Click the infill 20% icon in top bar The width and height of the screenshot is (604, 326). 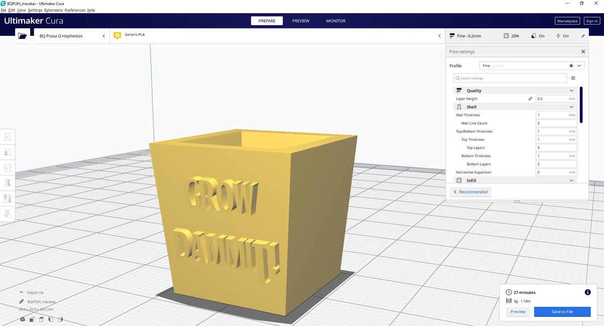click(506, 36)
